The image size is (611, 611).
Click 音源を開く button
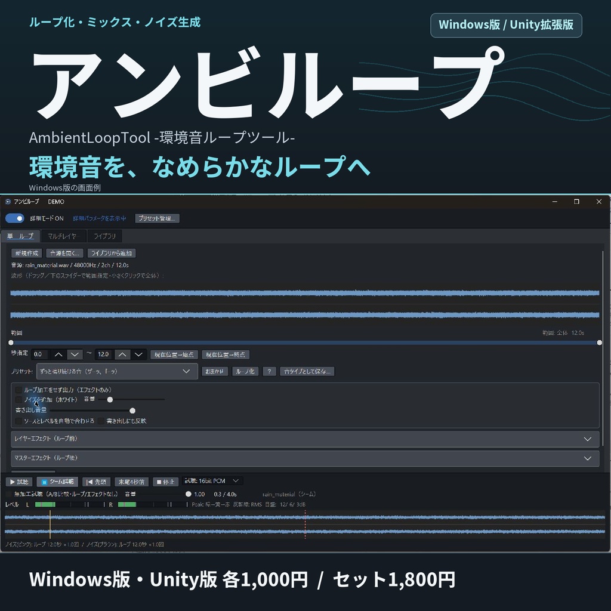pos(64,253)
